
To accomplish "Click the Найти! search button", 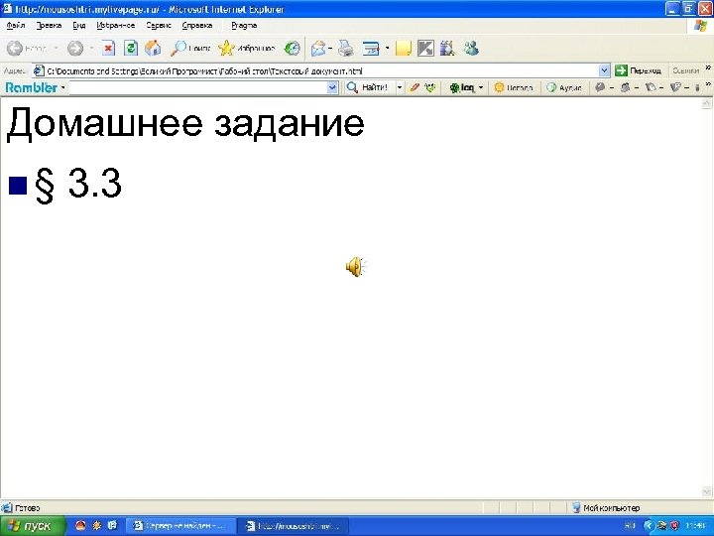I will 367,87.
